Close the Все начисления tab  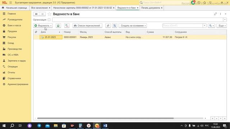pyautogui.click(x=50, y=8)
